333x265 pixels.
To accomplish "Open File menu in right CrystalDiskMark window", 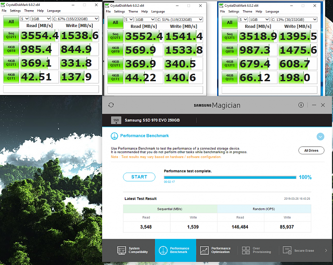I will click(x=222, y=12).
